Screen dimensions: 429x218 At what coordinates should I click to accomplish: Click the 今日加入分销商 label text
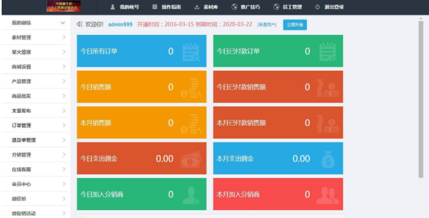click(x=102, y=194)
